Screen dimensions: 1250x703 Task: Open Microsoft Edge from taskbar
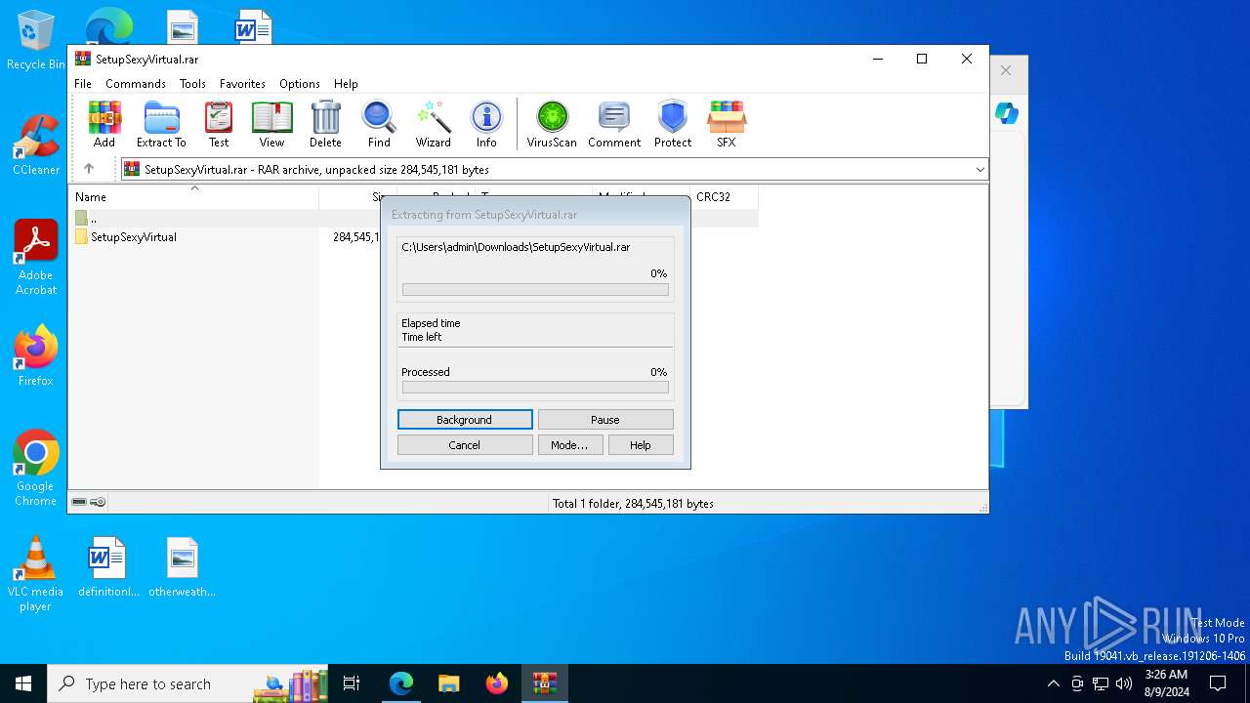coord(401,683)
